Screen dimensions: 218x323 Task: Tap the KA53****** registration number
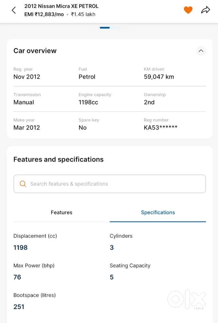[x=161, y=127]
